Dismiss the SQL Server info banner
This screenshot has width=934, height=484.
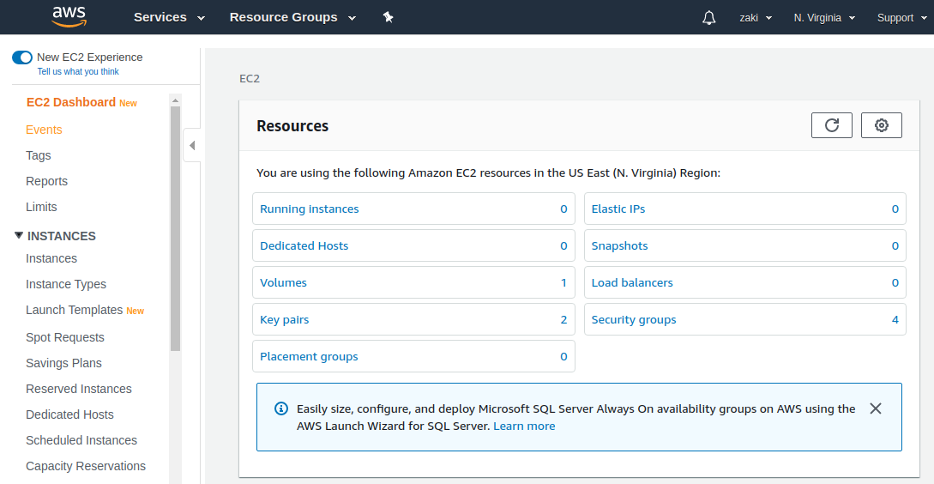pyautogui.click(x=875, y=408)
